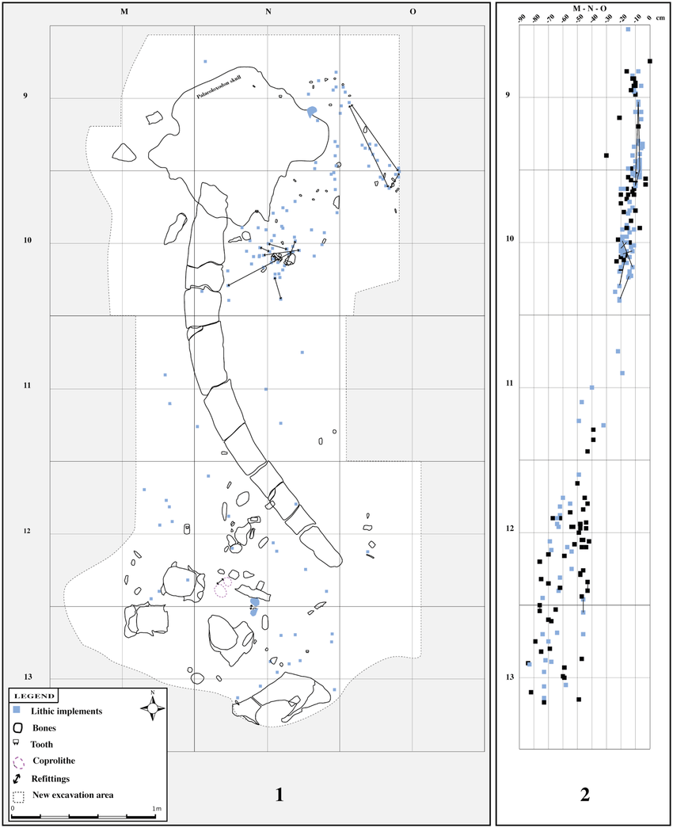Select the north compass arrow above the legend

coord(153,708)
